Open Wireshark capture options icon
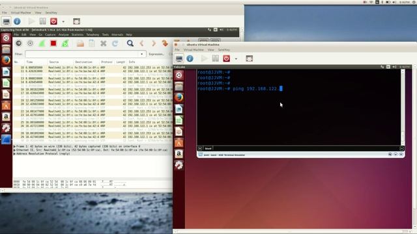The image size is (417, 234). point(30,44)
